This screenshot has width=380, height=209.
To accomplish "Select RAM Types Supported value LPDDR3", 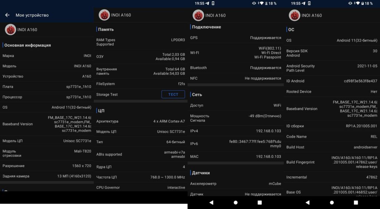I will tap(178, 40).
